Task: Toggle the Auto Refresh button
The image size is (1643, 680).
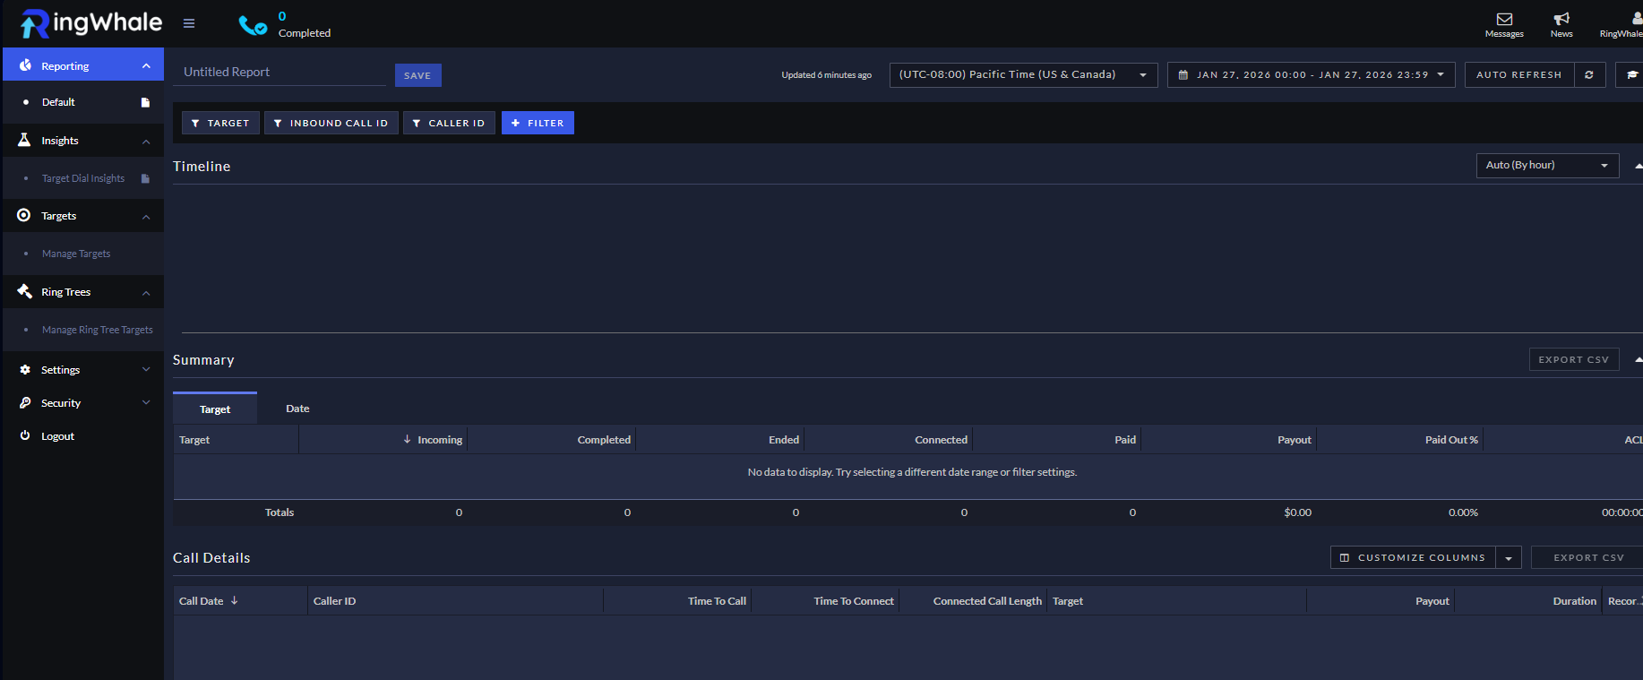Action: click(1518, 75)
